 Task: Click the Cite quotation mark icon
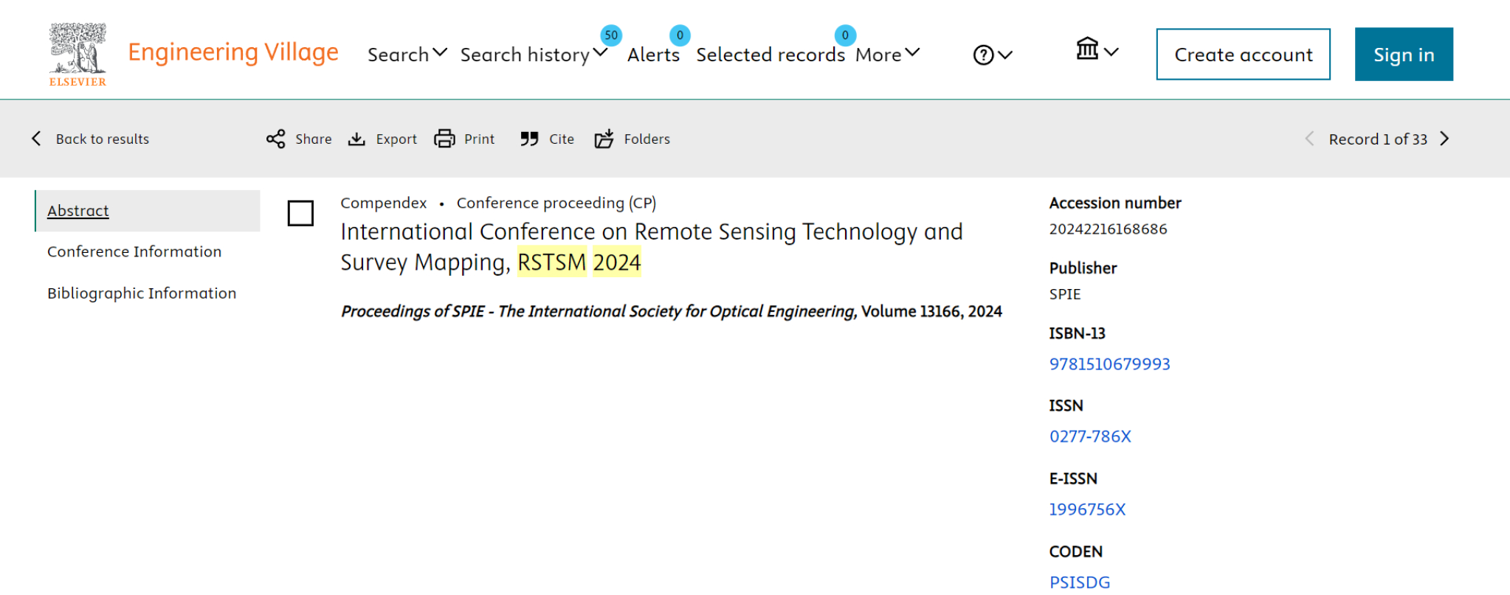pos(529,139)
